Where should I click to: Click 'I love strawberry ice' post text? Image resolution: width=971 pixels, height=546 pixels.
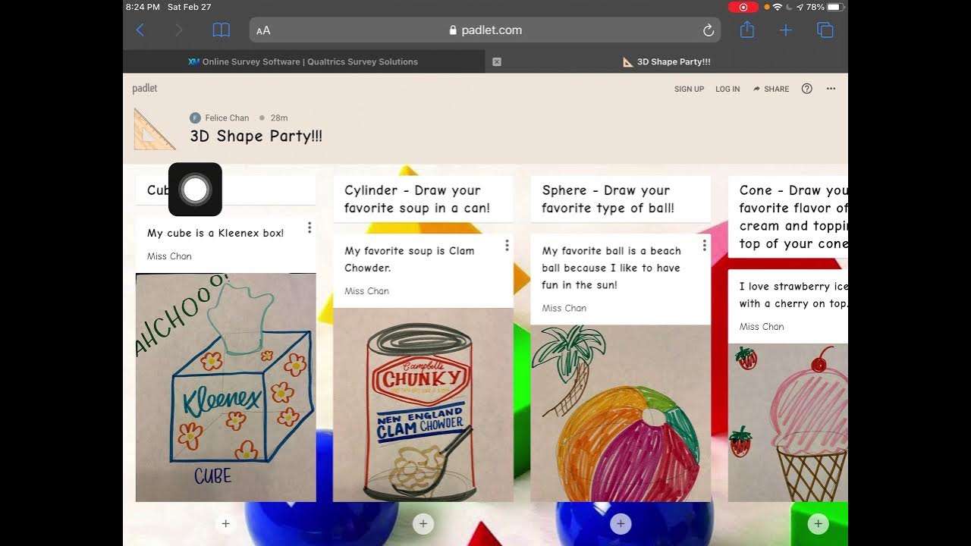tap(793, 295)
